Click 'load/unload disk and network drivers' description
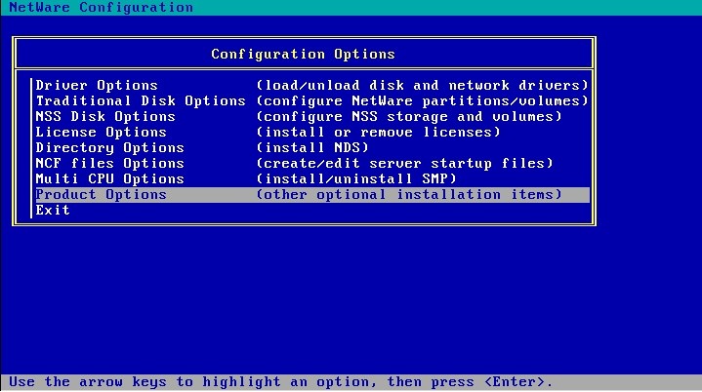The width and height of the screenshot is (702, 392). click(422, 86)
